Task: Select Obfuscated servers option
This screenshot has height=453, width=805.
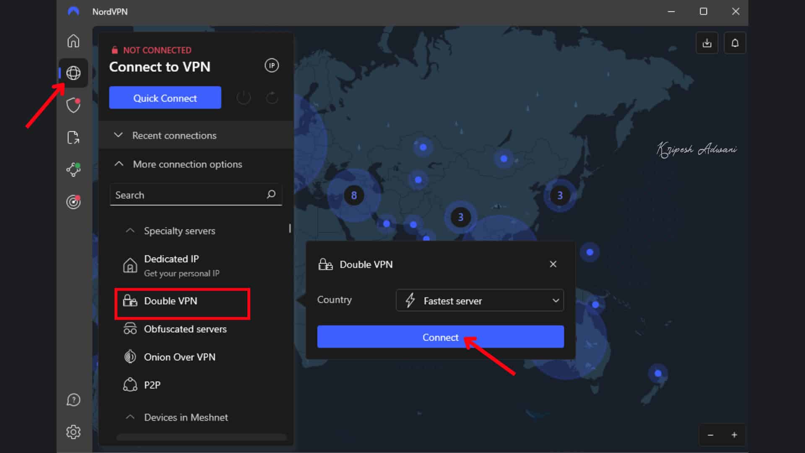Action: click(x=185, y=329)
